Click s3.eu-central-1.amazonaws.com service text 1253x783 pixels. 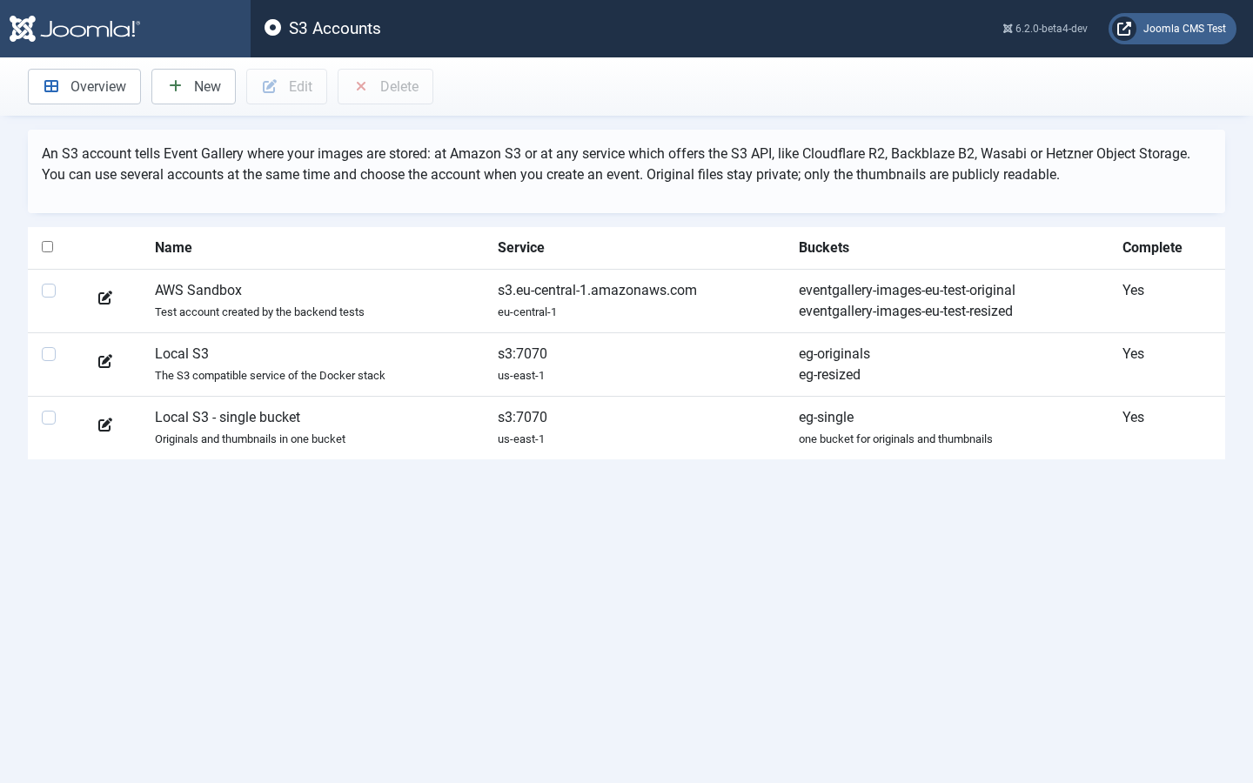tap(597, 290)
